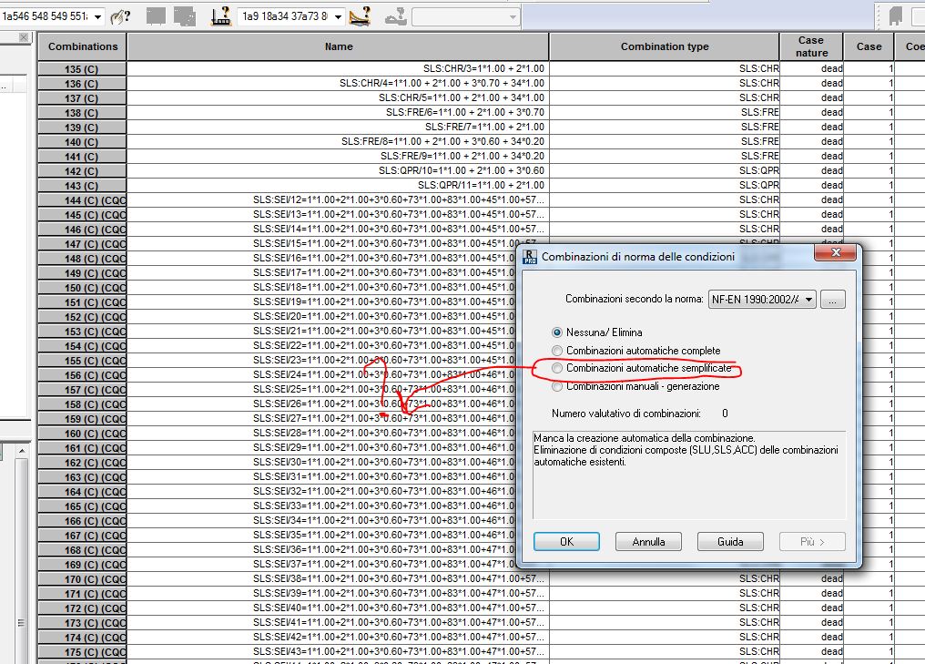Screen dimensions: 925x664
Task: Open the case list dropdown 1a9 18a34
Action: 338,16
